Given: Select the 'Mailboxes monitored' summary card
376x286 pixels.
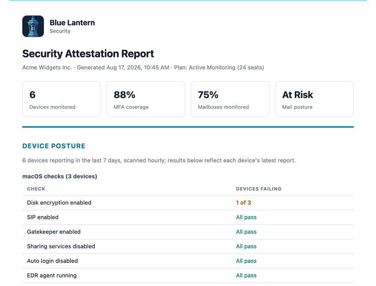Looking at the screenshot, I should pyautogui.click(x=230, y=99).
